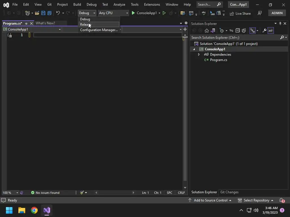Toggle file nesting button in Solution Explorer
The width and height of the screenshot is (290, 217).
[252, 31]
